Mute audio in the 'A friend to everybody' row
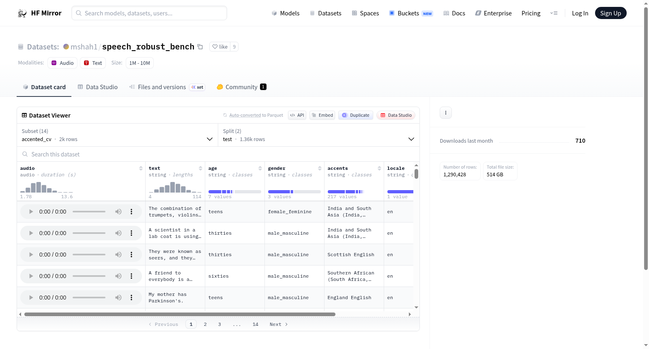This screenshot has width=649, height=349. 118,276
